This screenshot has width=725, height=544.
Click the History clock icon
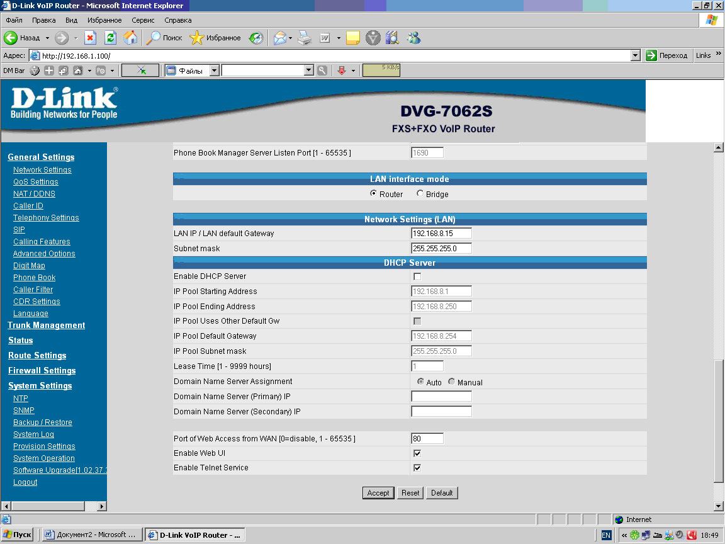click(256, 38)
